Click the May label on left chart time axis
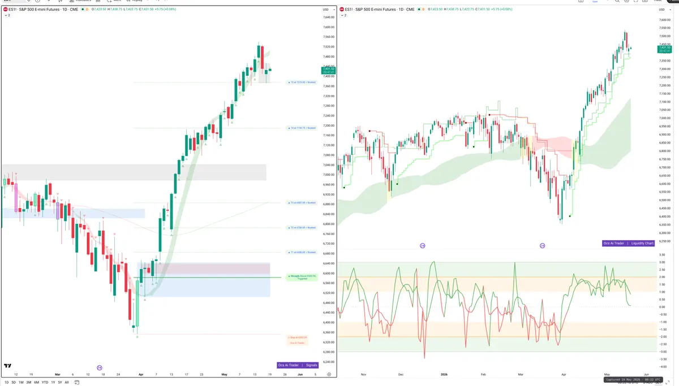The width and height of the screenshot is (679, 386). point(224,374)
